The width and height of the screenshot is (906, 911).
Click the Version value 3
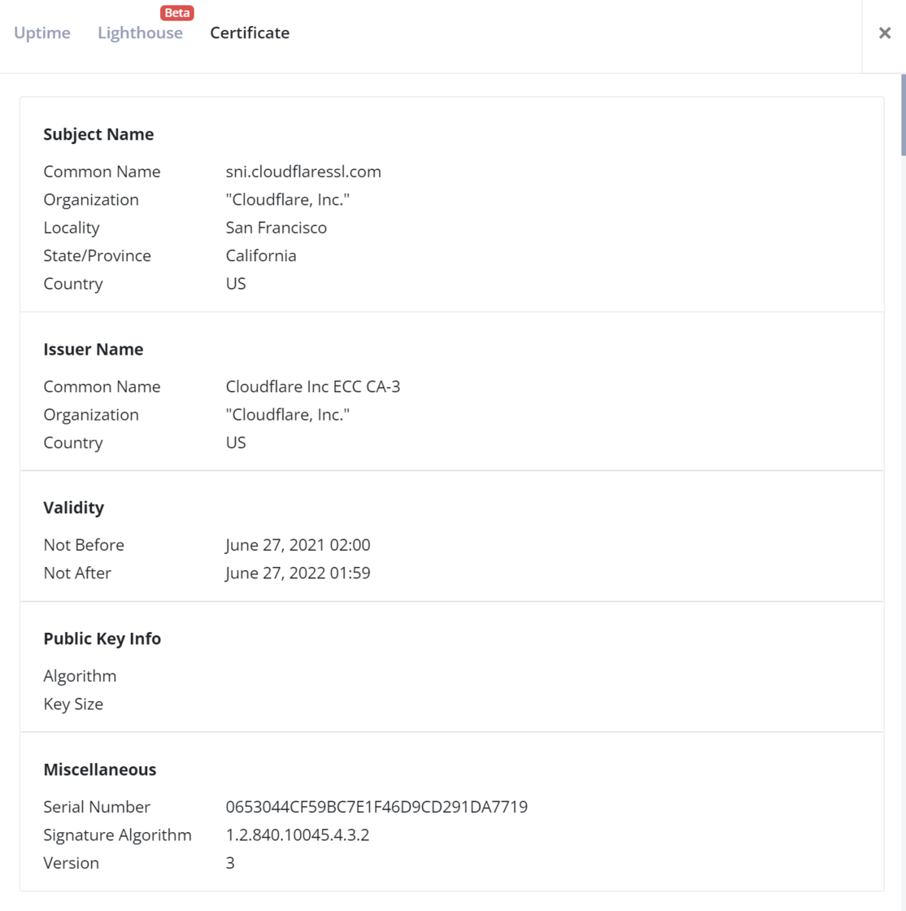point(230,863)
